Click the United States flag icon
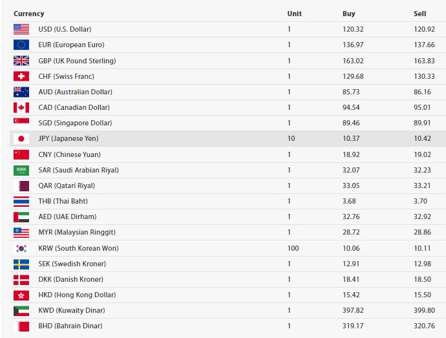The image size is (446, 338). pyautogui.click(x=21, y=29)
